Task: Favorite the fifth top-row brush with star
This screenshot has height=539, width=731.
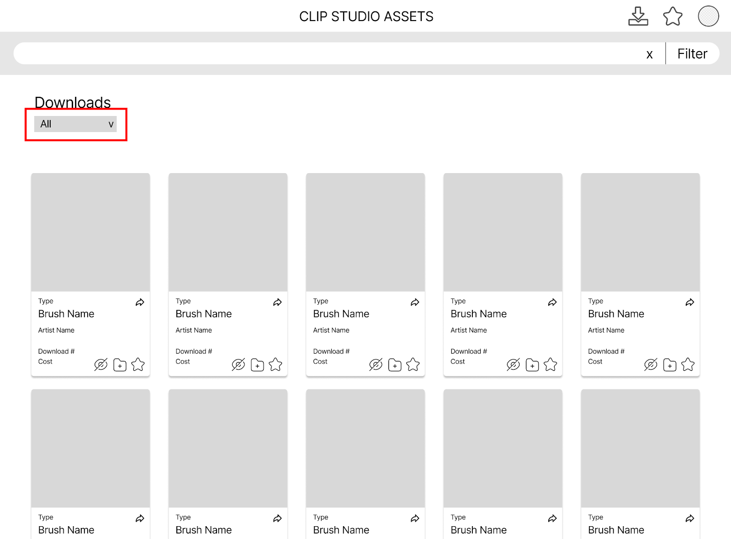Action: [x=688, y=365]
